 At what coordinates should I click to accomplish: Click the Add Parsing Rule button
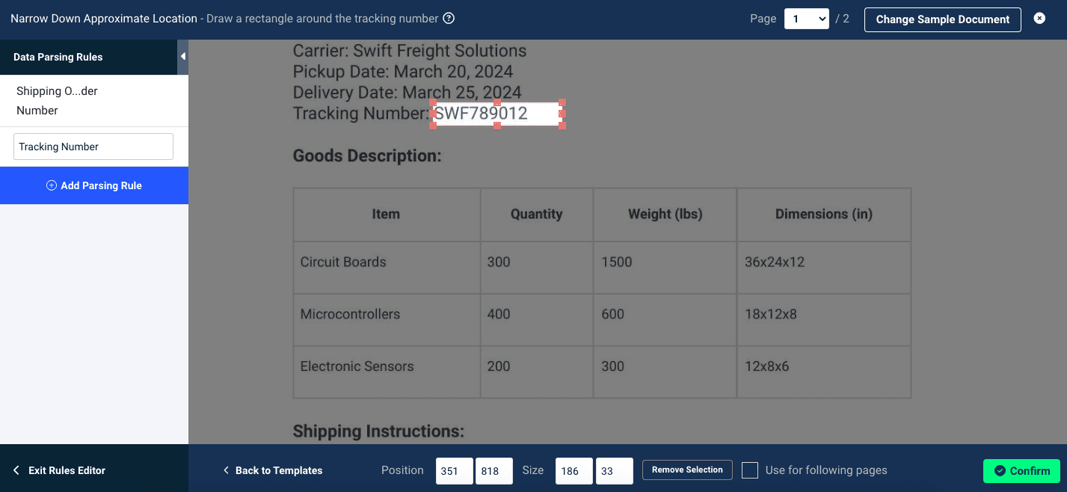tap(94, 185)
